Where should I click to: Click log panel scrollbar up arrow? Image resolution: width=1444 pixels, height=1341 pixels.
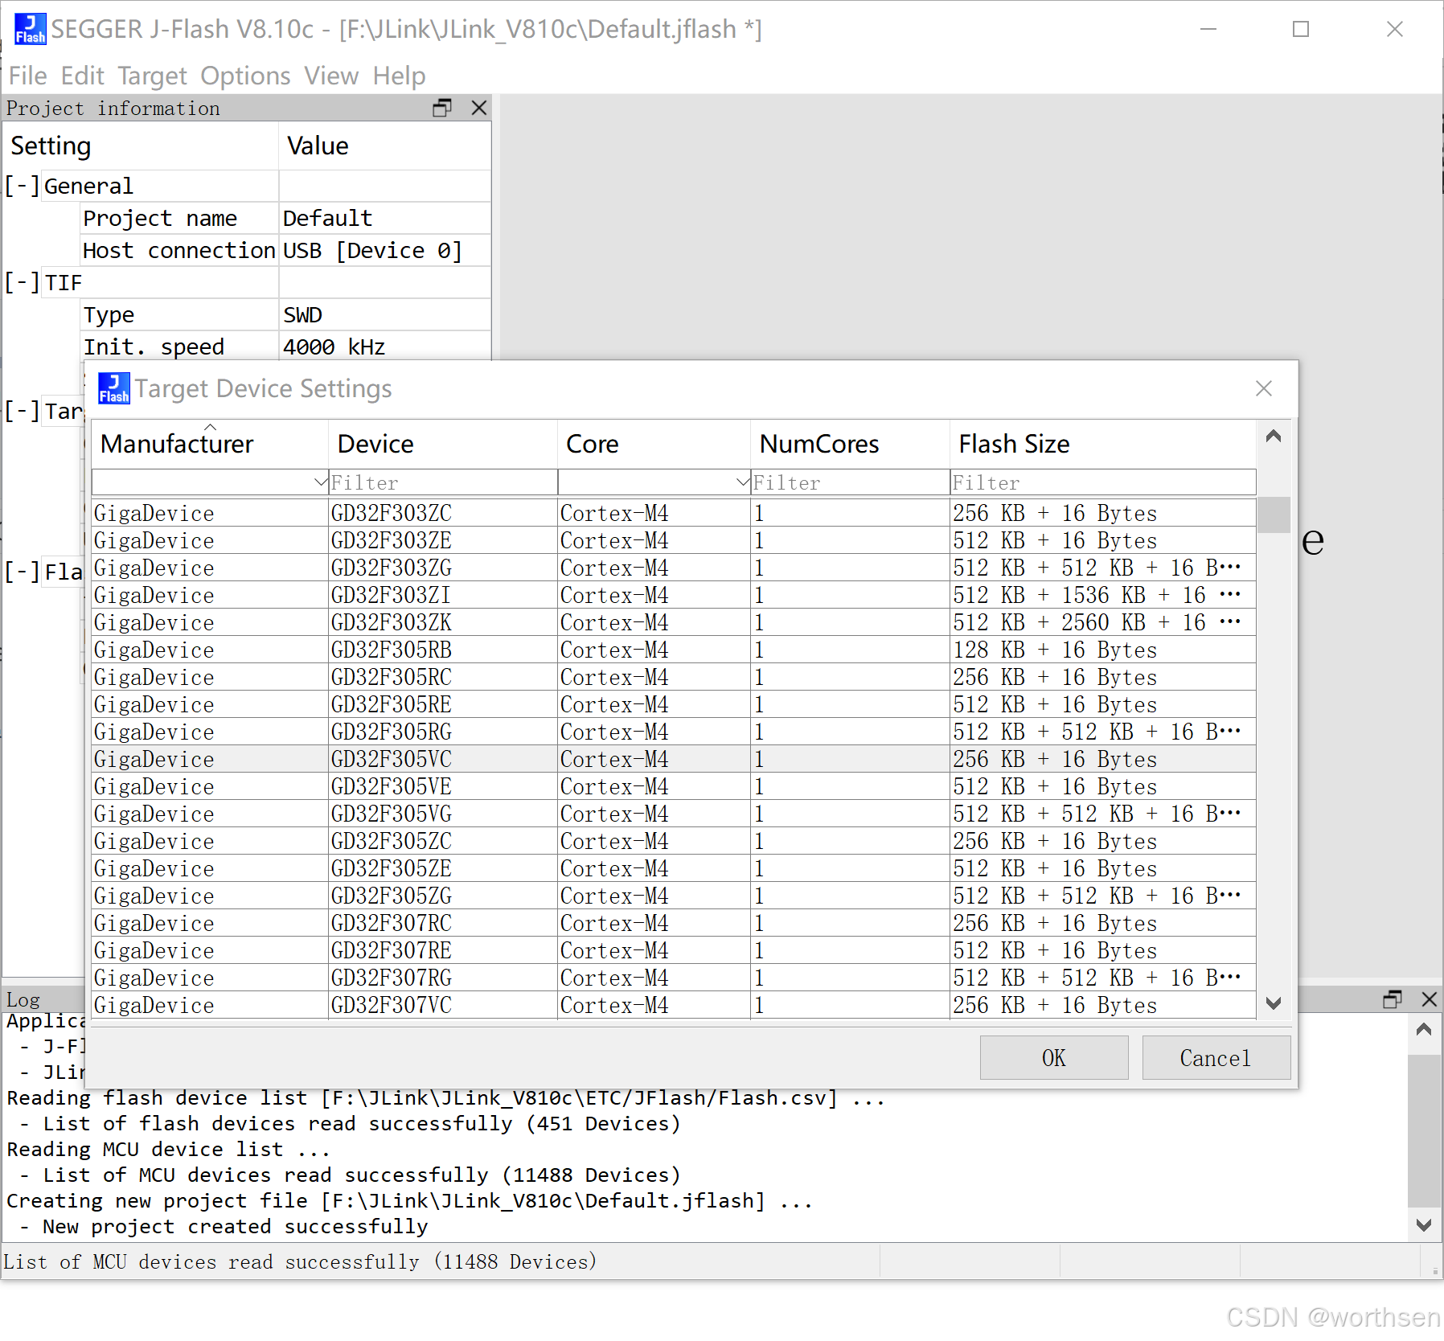[x=1424, y=1029]
